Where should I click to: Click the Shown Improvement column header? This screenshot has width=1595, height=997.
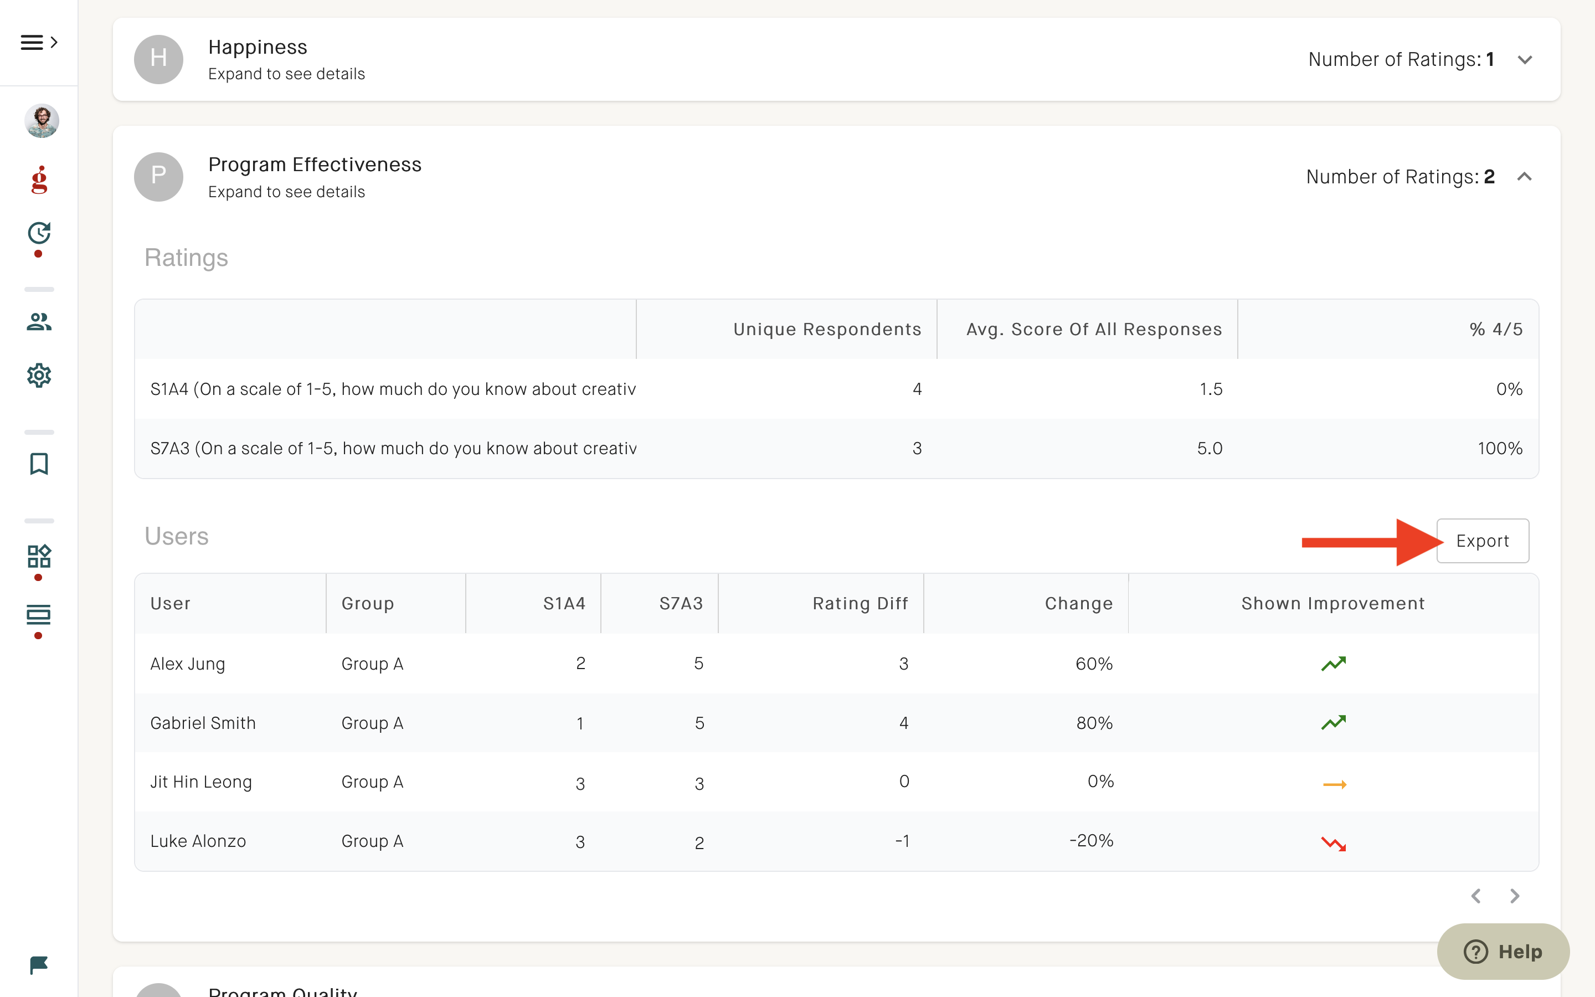(x=1334, y=603)
